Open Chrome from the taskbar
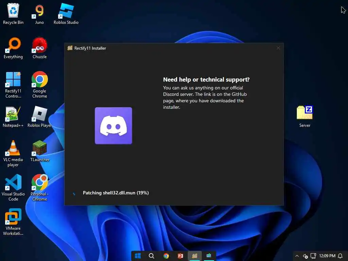The width and height of the screenshot is (348, 261). [x=166, y=256]
